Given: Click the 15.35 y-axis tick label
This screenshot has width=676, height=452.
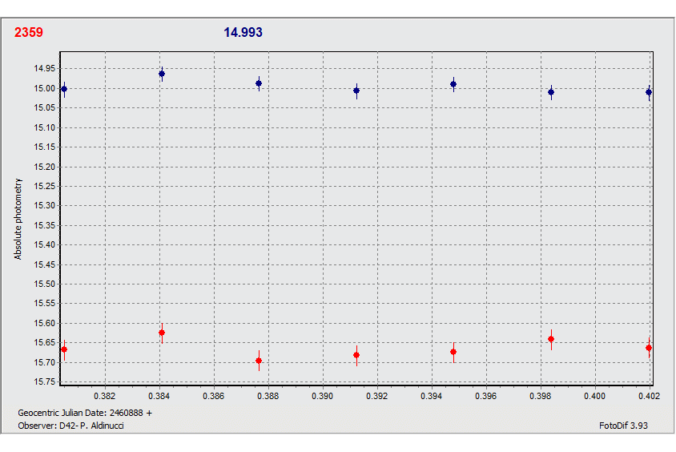Looking at the screenshot, I should 44,225.
